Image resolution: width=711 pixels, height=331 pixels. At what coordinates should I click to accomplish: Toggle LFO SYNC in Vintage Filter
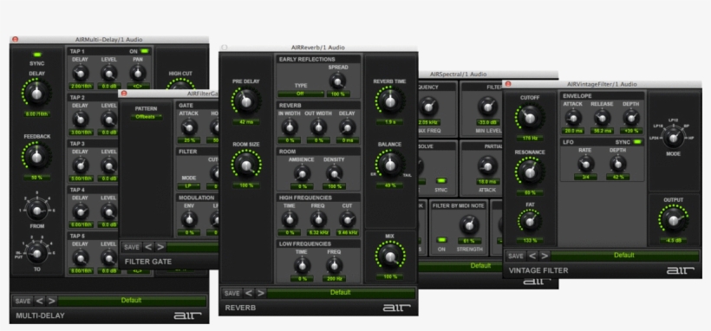[637, 142]
